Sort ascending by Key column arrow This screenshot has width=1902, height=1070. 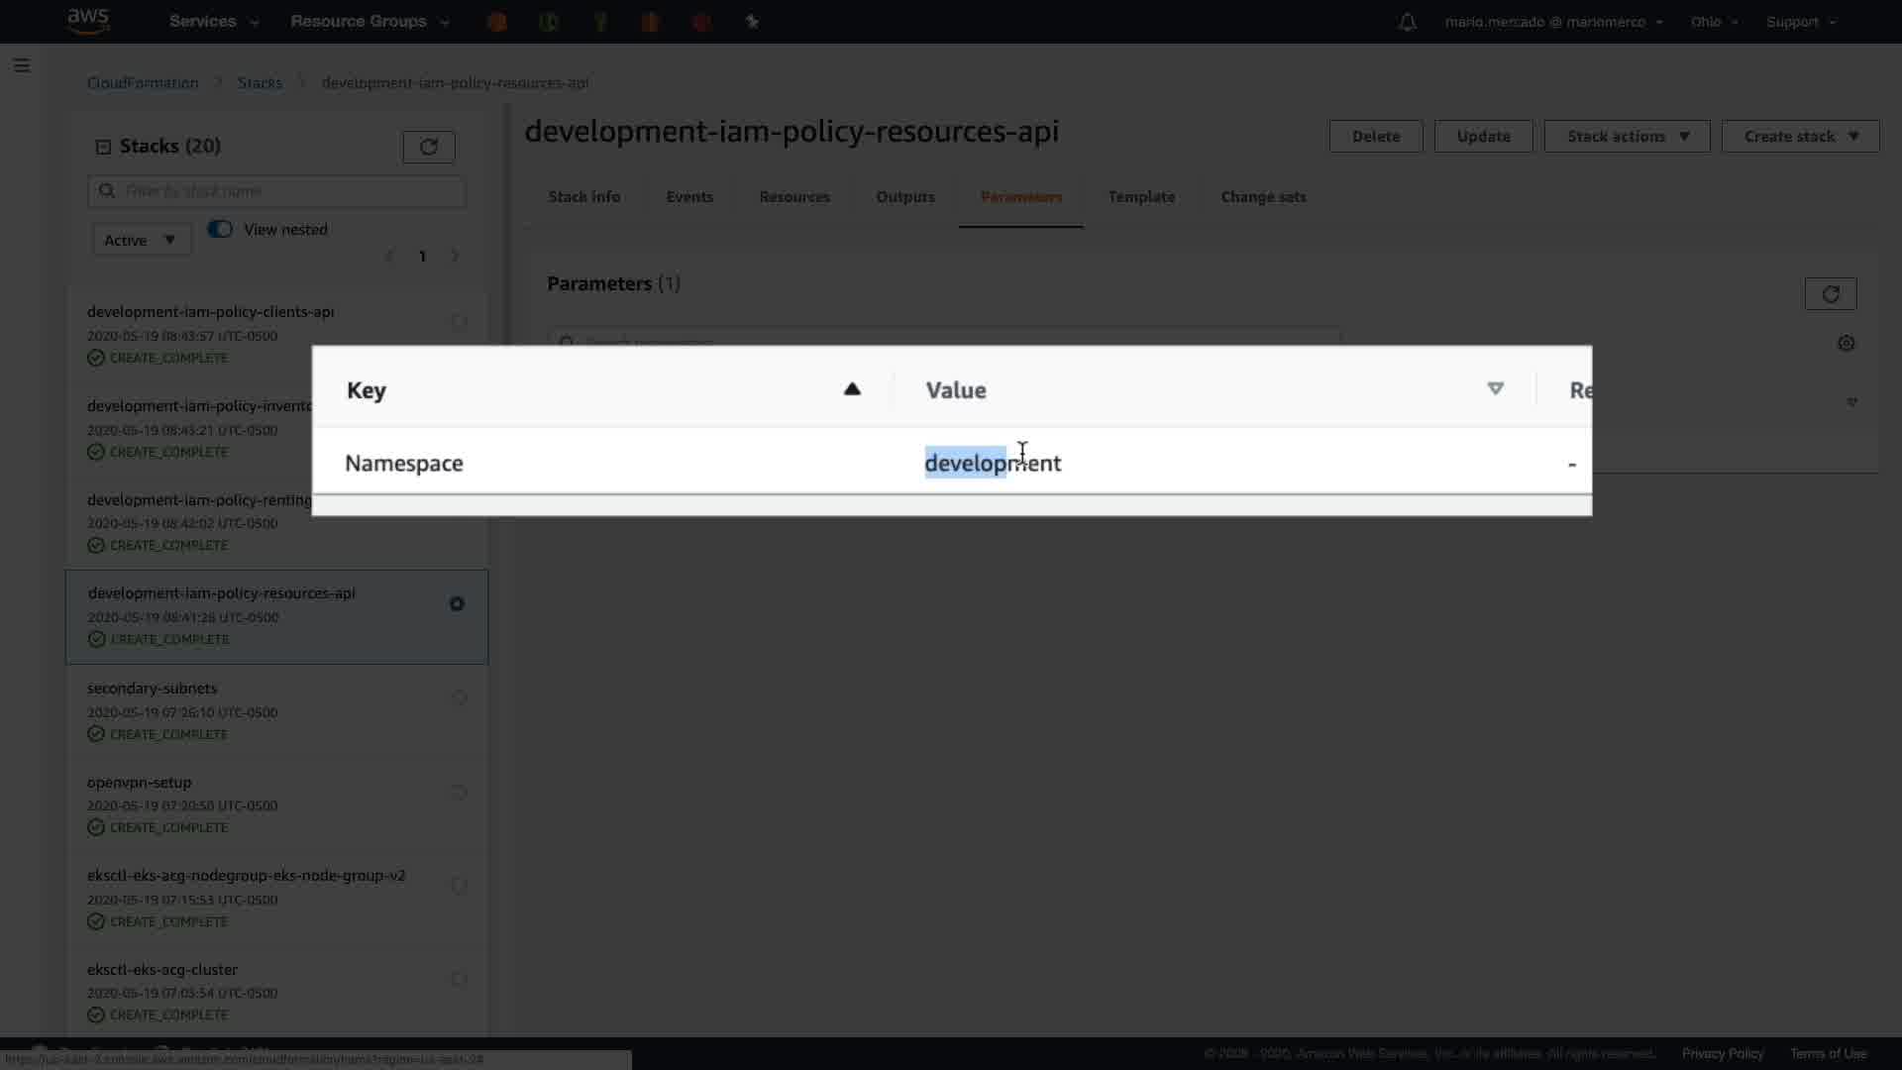point(852,389)
